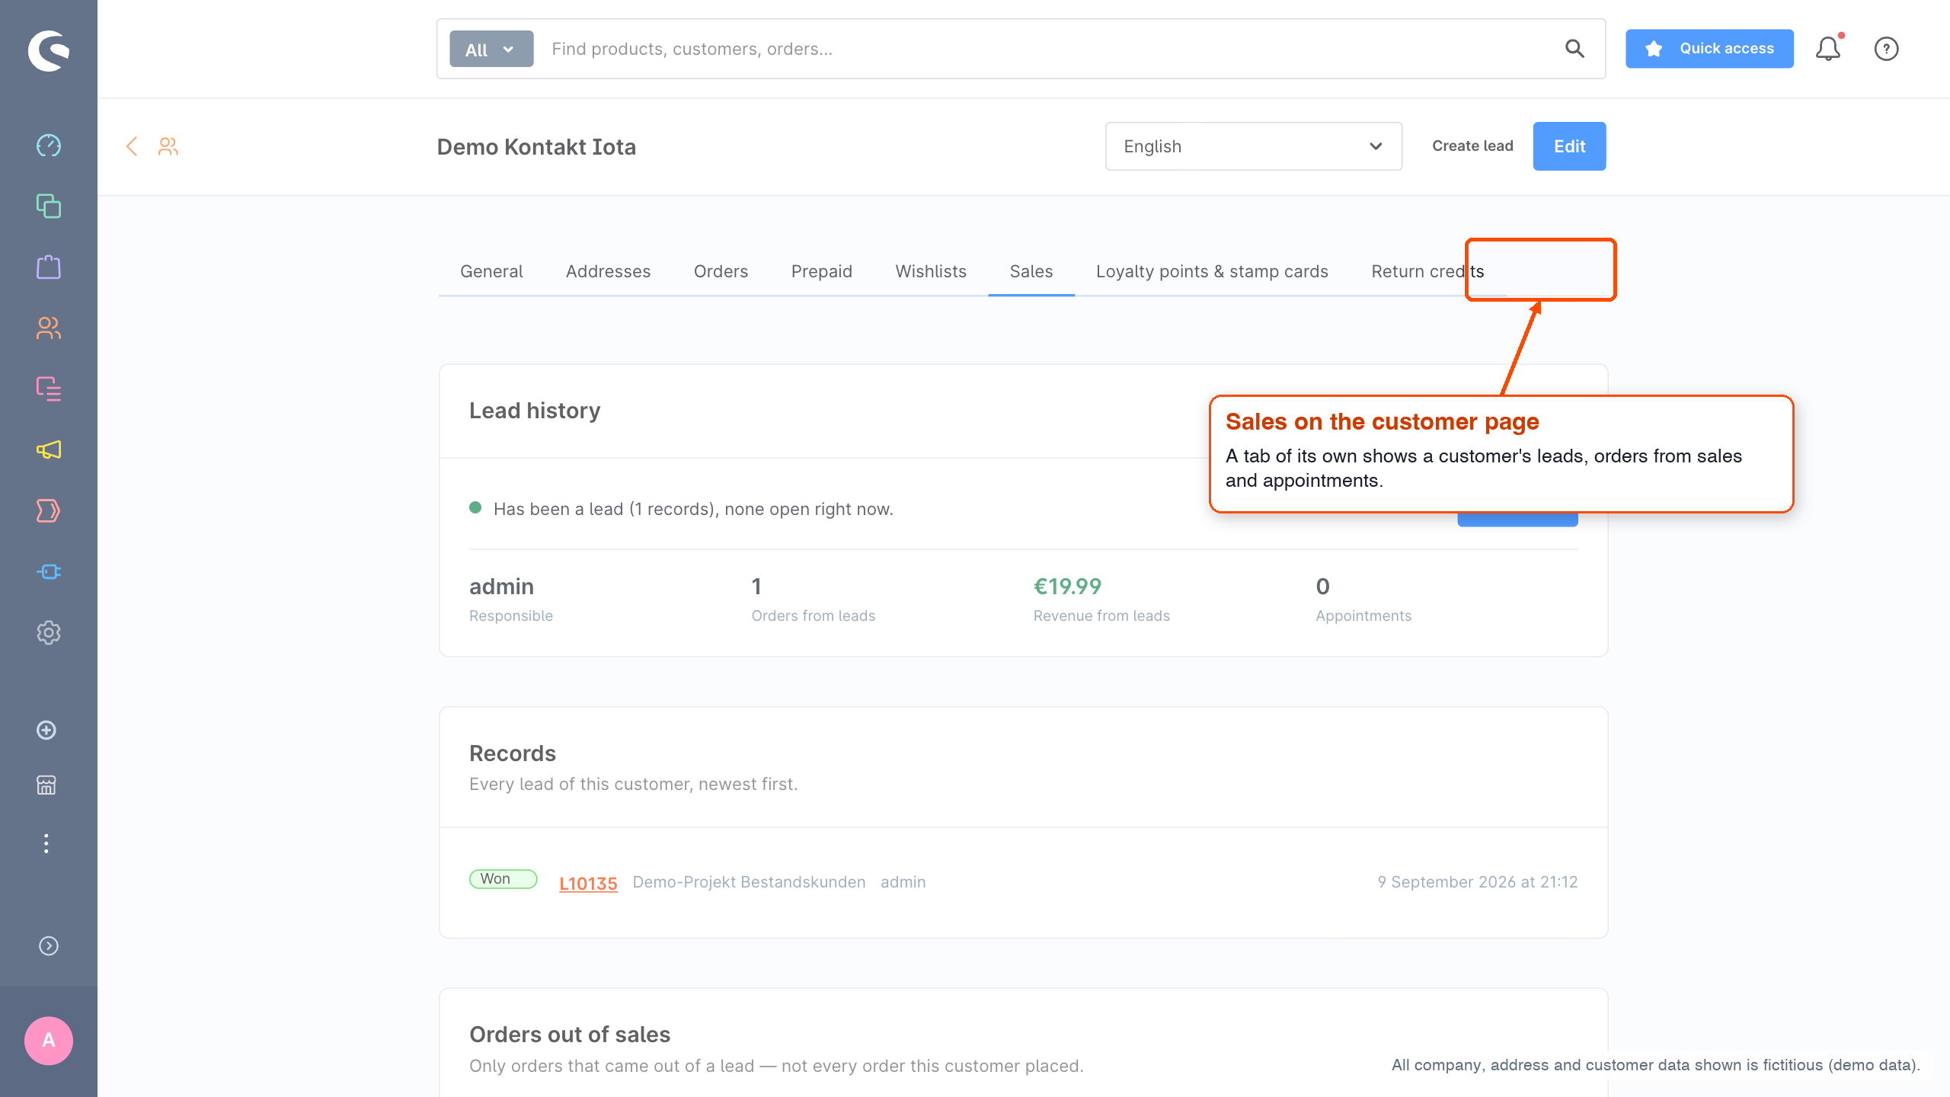Expand the sidebar with the arrow icon
Viewport: 1950px width, 1097px height.
pos(49,946)
